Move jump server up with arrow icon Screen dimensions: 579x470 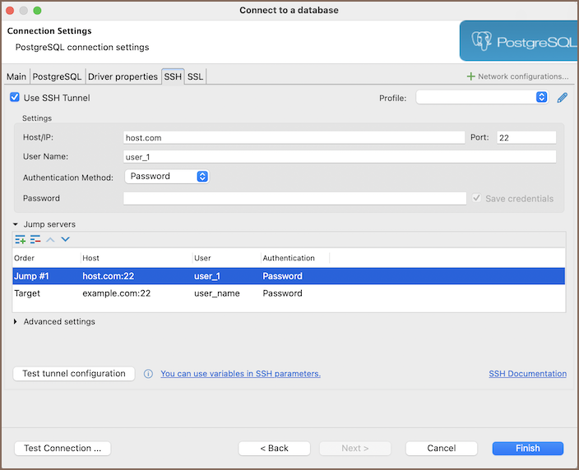coord(50,239)
